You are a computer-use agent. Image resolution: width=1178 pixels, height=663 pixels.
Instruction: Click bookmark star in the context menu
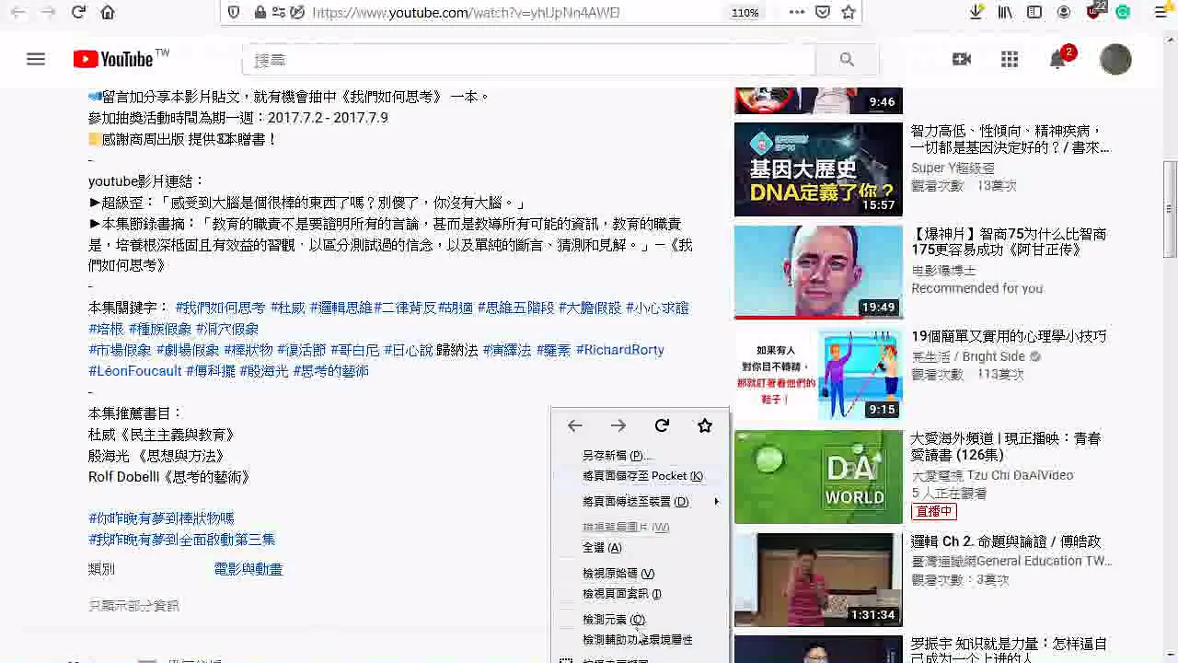tap(705, 425)
